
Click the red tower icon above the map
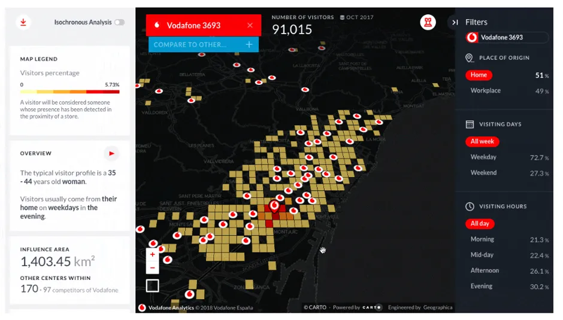[428, 22]
